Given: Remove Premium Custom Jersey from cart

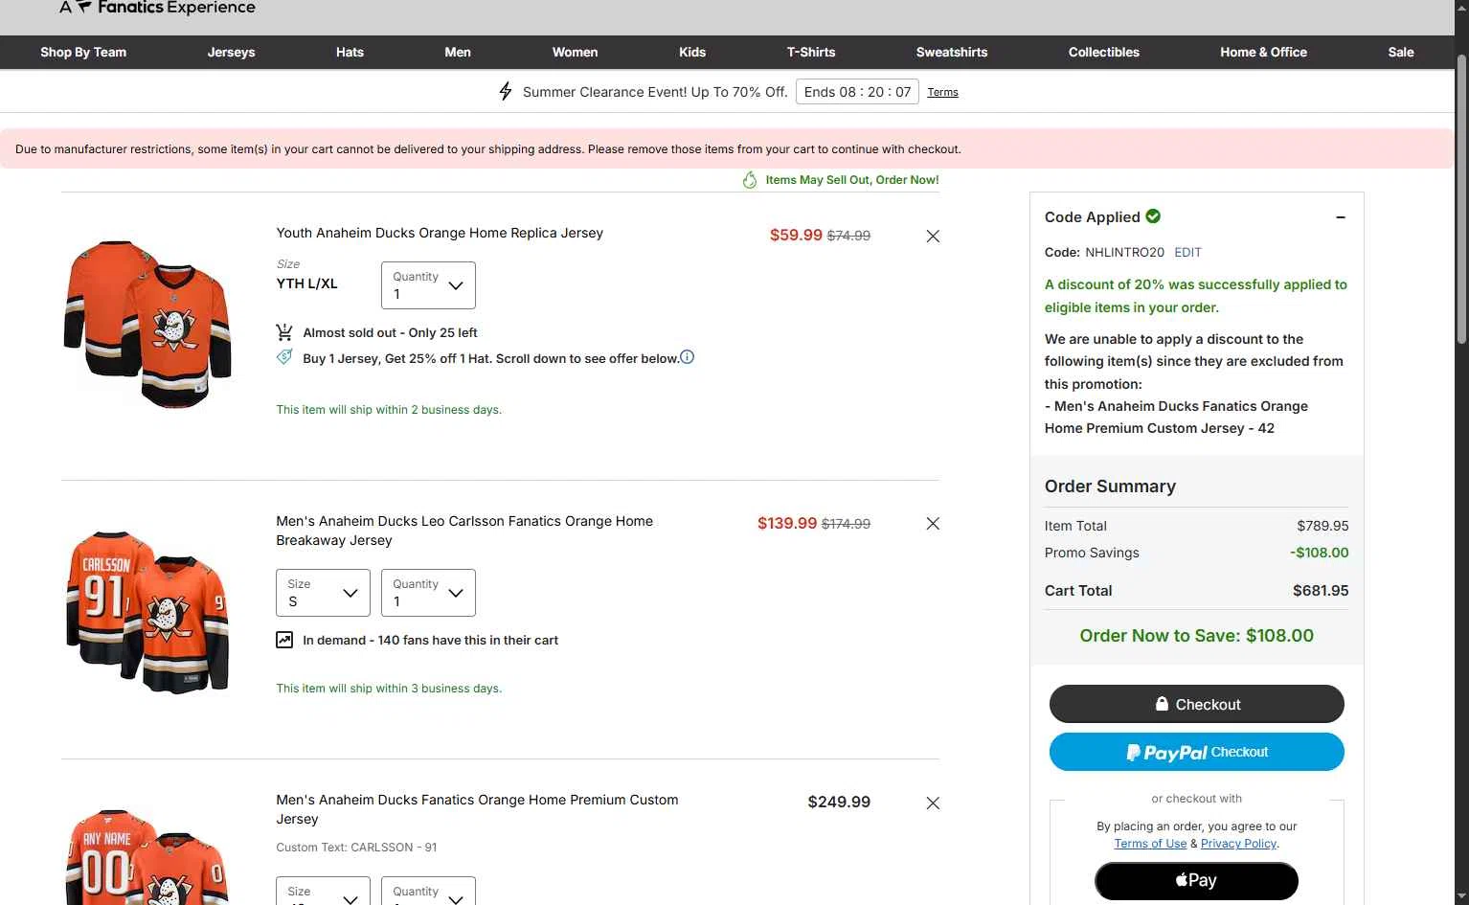Looking at the screenshot, I should pos(933,803).
